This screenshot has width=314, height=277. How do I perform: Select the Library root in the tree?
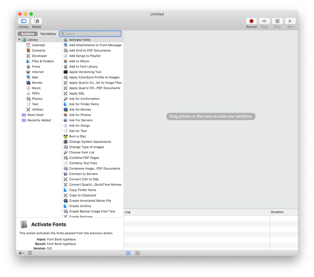tap(32, 40)
